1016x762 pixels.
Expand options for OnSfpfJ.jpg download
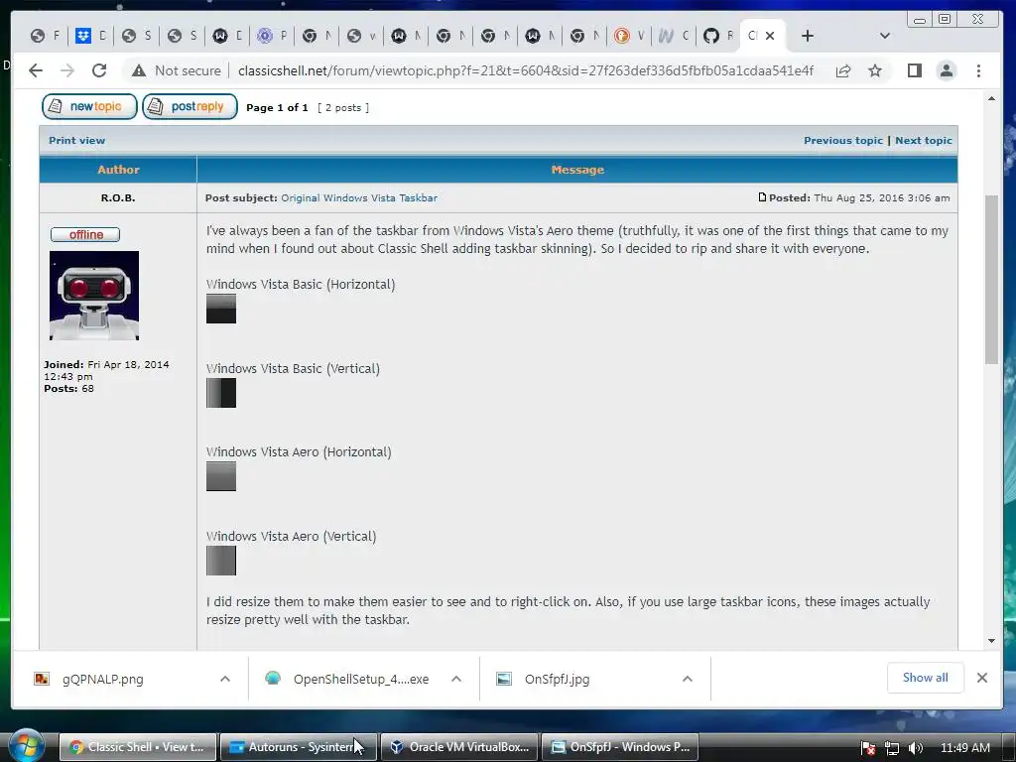[x=688, y=679]
